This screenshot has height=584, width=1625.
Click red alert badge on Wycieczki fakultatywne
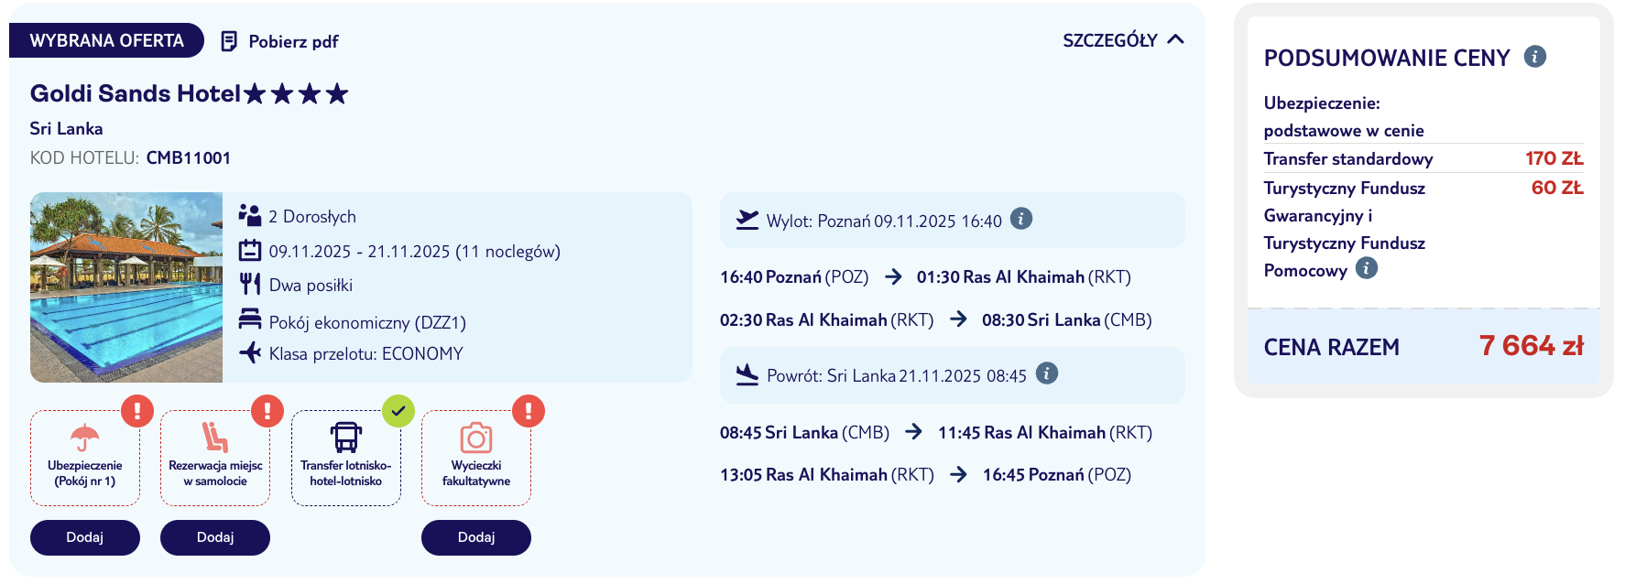pos(529,411)
